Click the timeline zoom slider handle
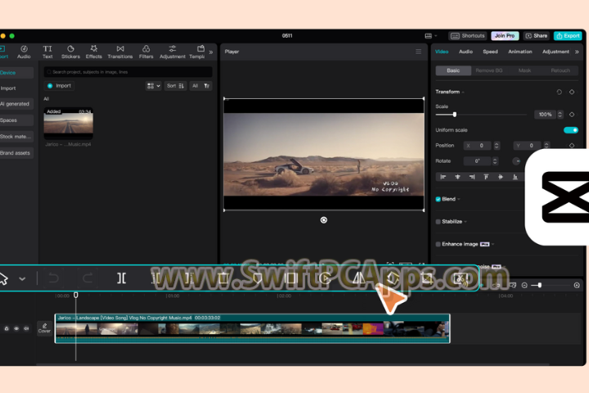 pyautogui.click(x=539, y=286)
